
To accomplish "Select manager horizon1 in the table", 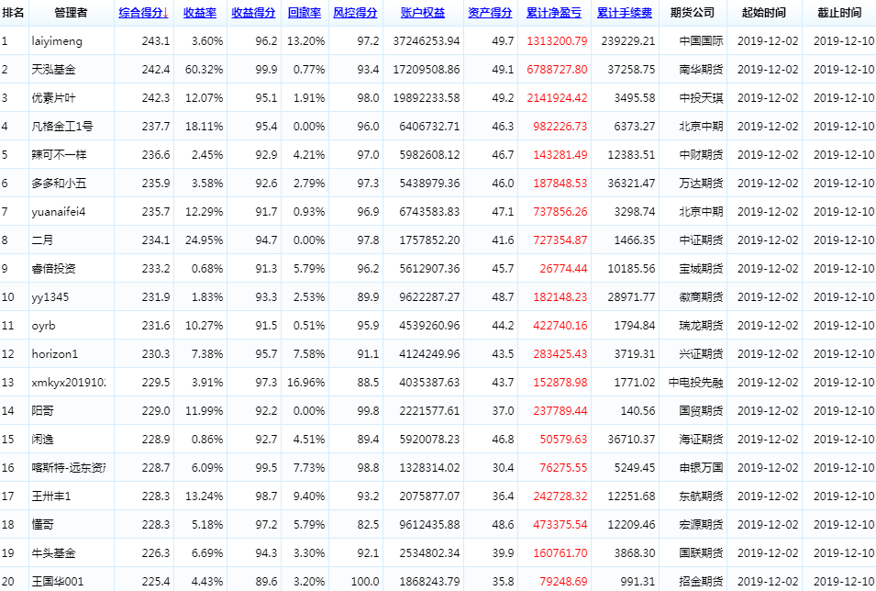I will point(54,354).
